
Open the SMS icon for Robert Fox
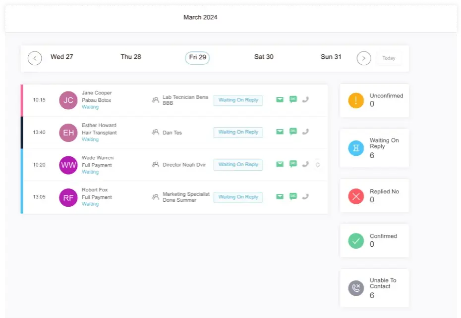(x=293, y=196)
